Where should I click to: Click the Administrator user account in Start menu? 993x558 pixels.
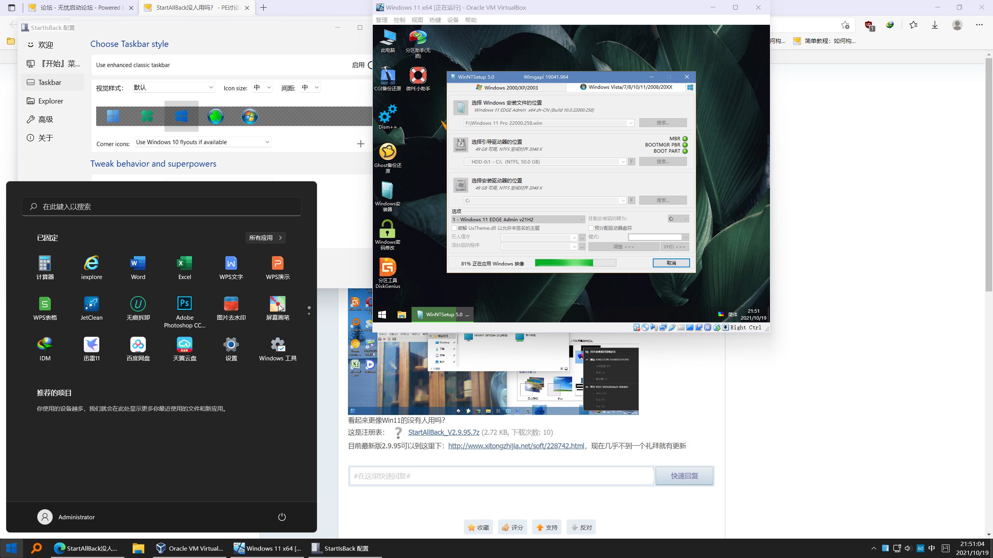pos(66,517)
